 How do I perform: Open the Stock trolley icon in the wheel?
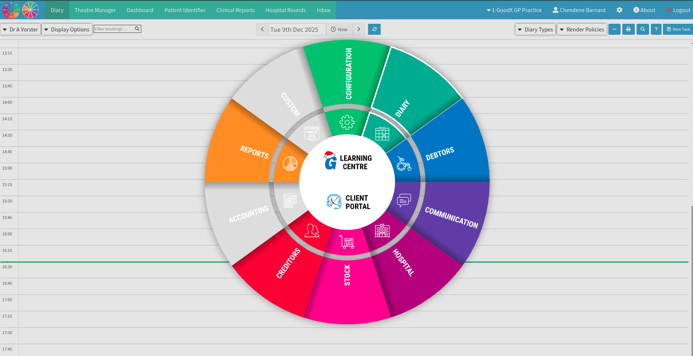point(347,242)
